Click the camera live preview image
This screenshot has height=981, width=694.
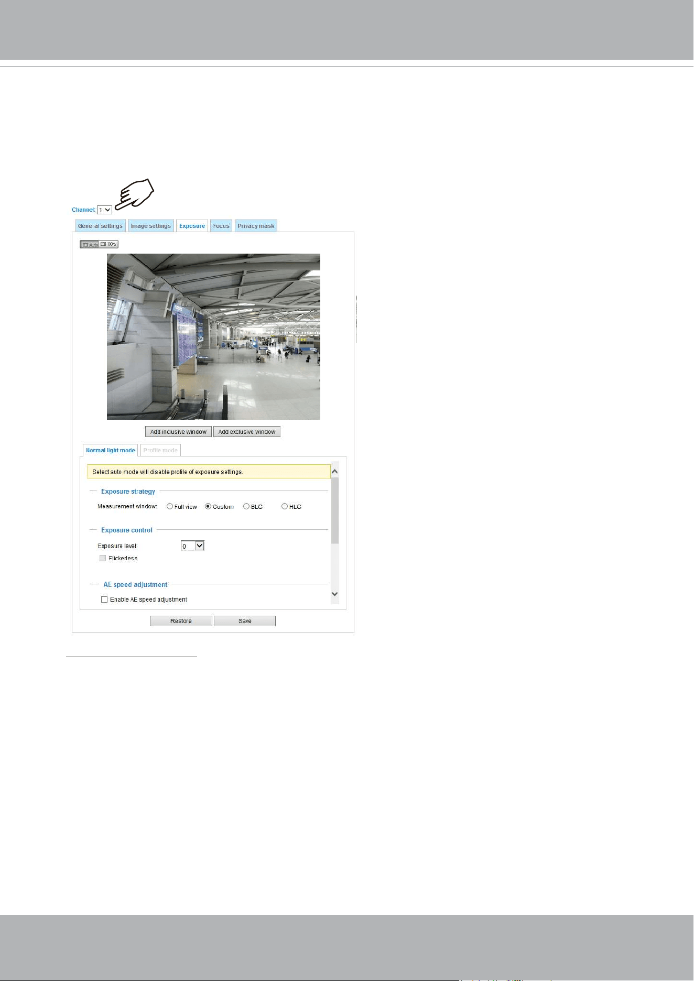pyautogui.click(x=213, y=336)
